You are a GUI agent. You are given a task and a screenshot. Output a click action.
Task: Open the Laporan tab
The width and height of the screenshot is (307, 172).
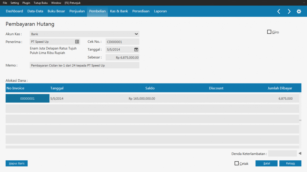(160, 11)
